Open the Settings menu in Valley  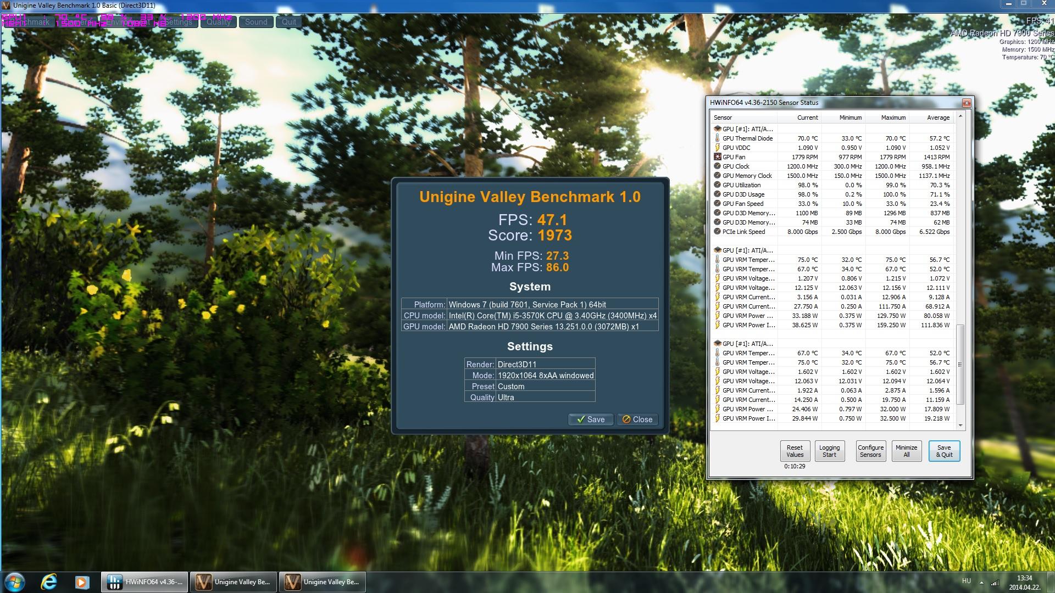177,22
